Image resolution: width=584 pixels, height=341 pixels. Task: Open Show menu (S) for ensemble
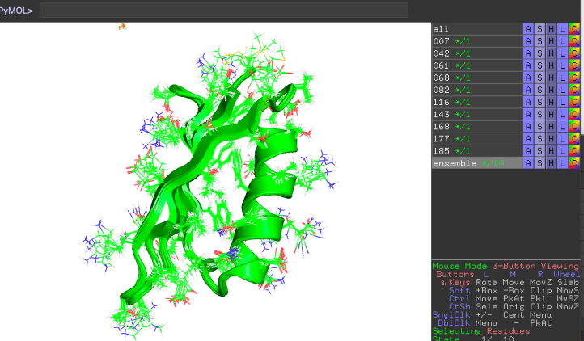540,163
